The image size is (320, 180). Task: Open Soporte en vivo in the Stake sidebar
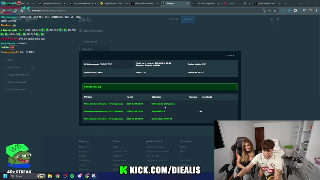pyautogui.click(x=16, y=89)
